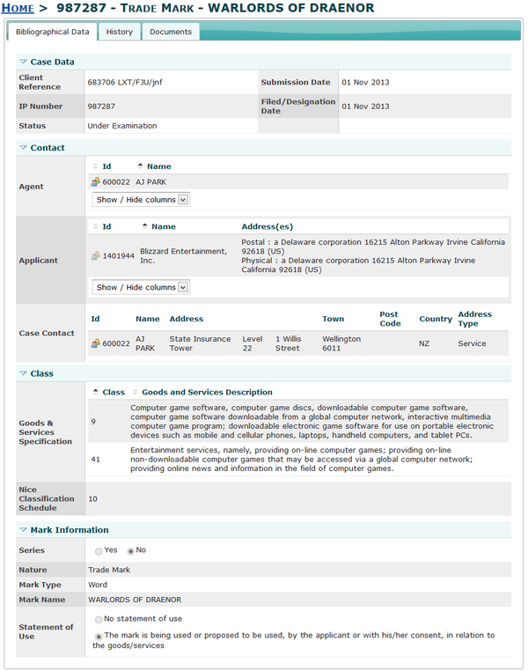Viewport: 528px width, 671px height.
Task: Sort classes by Goods and Services Description
Action: (x=207, y=392)
